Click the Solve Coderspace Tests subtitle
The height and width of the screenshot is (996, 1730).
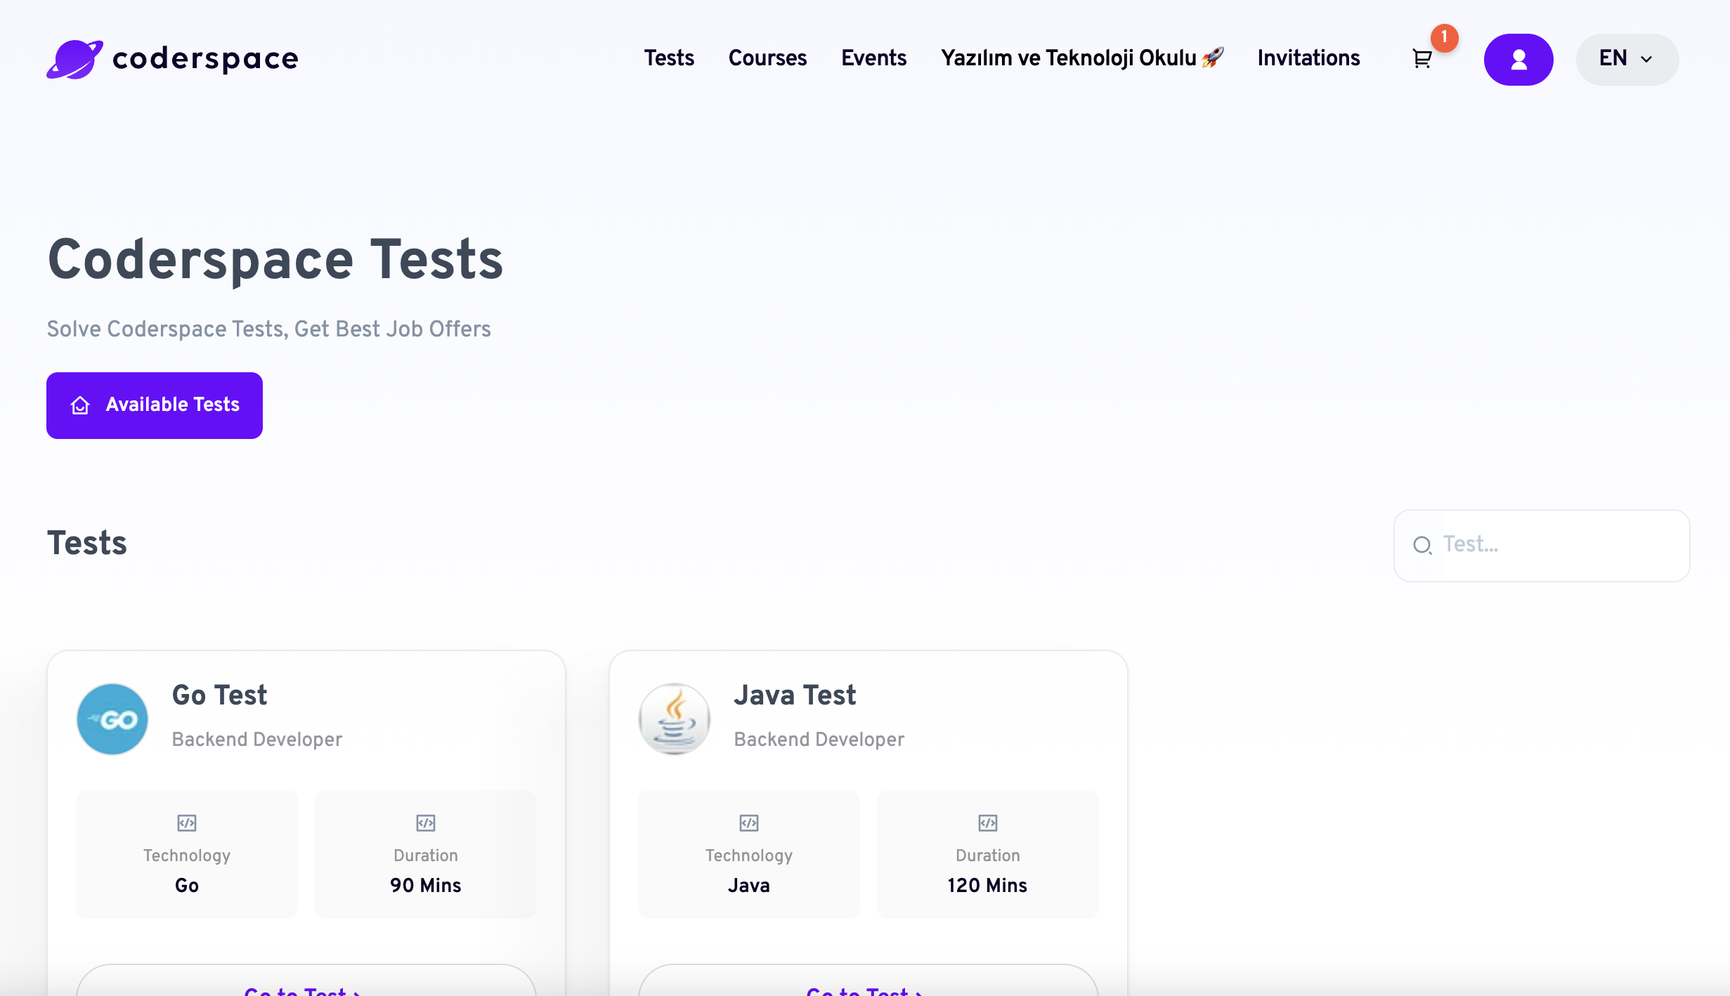[268, 329]
